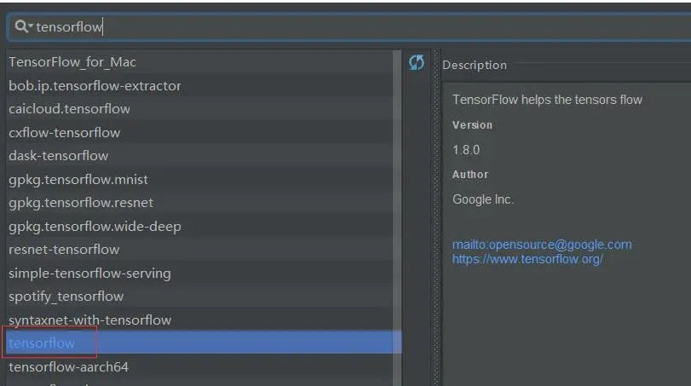Click in the tensorflow search field
The height and width of the screenshot is (386, 691).
pos(353,27)
